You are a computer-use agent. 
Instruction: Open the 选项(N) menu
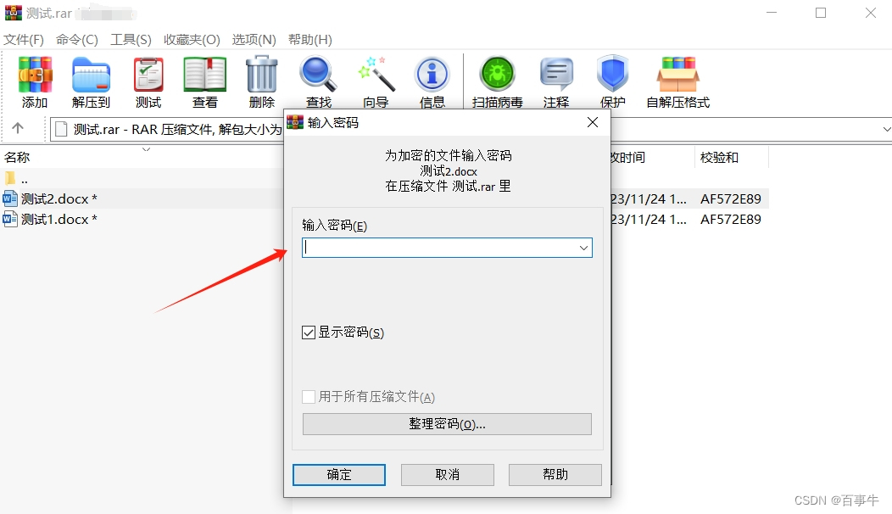(254, 39)
